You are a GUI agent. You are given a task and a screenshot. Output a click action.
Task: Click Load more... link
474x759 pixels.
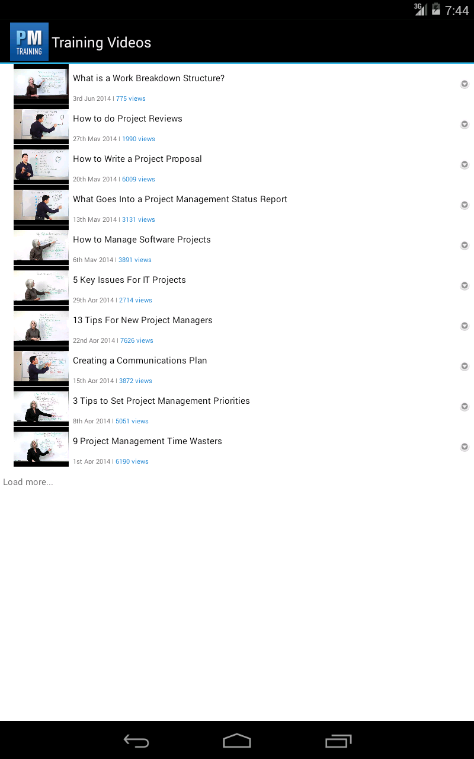[28, 482]
